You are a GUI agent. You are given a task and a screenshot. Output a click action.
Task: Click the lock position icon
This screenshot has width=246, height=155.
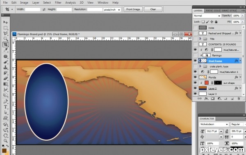212,22
